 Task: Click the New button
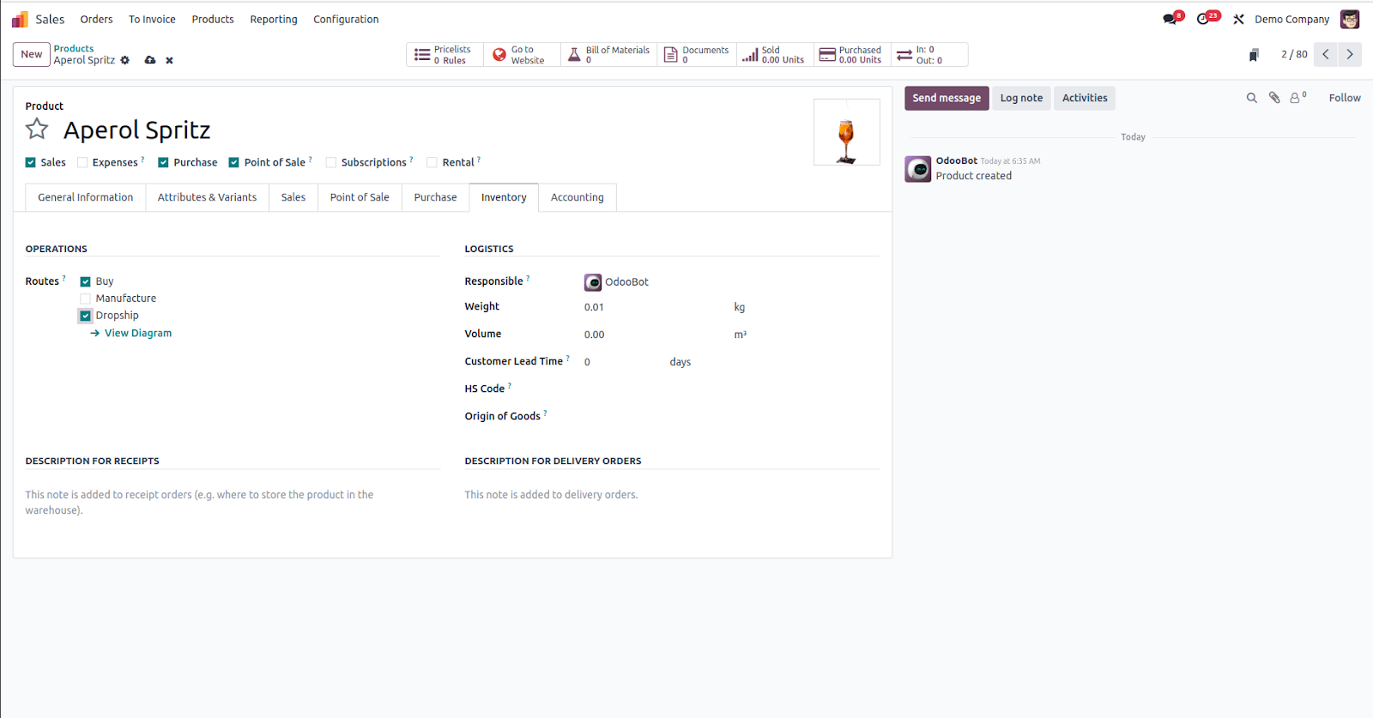32,54
